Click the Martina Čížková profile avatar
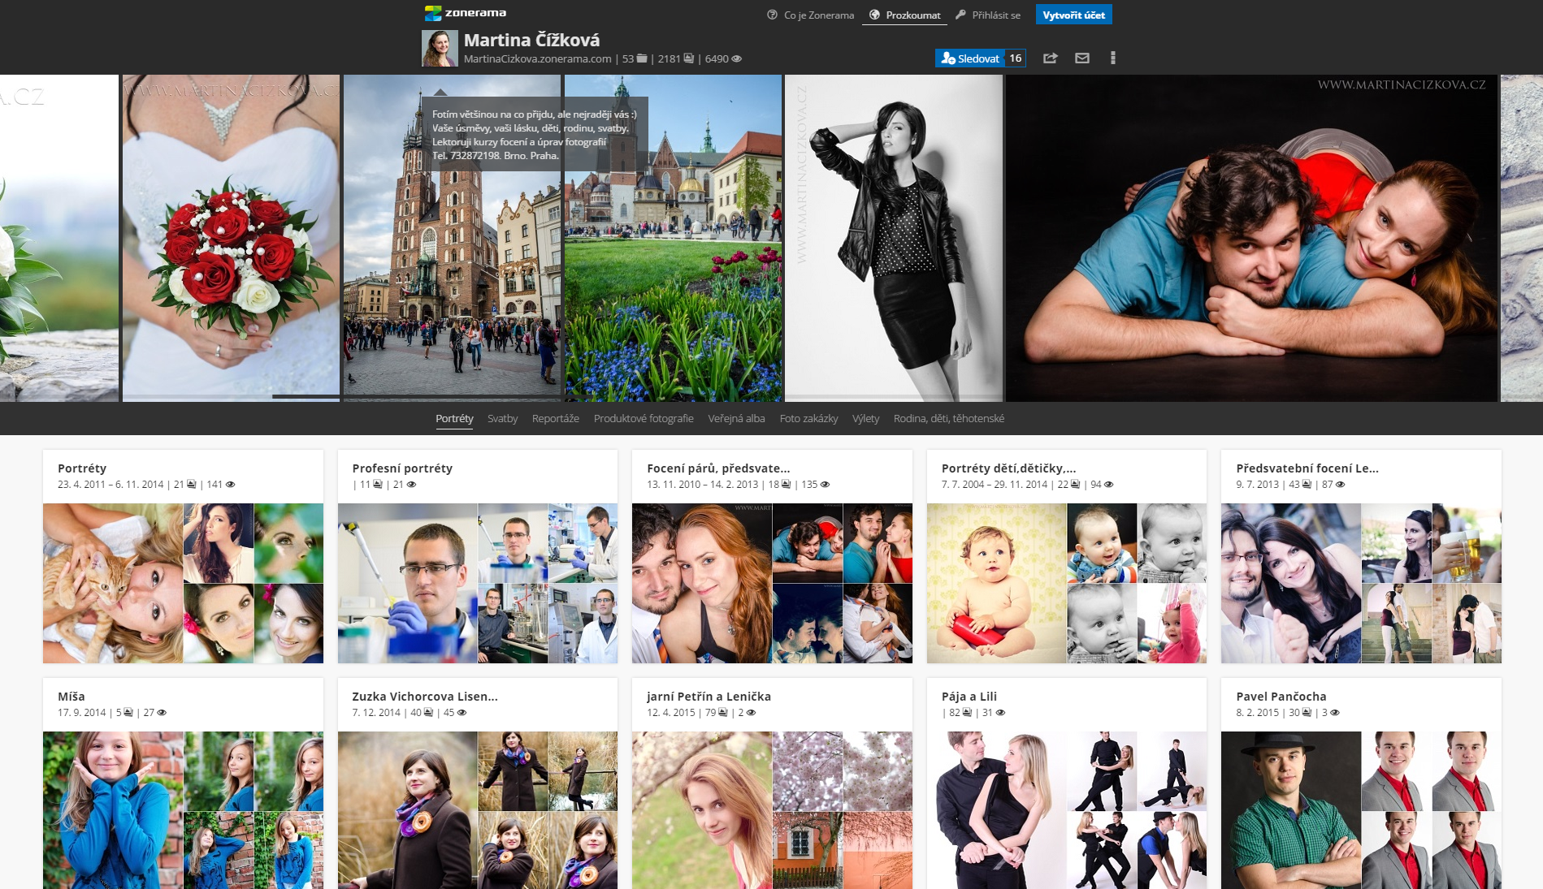This screenshot has width=1543, height=889. pos(440,49)
